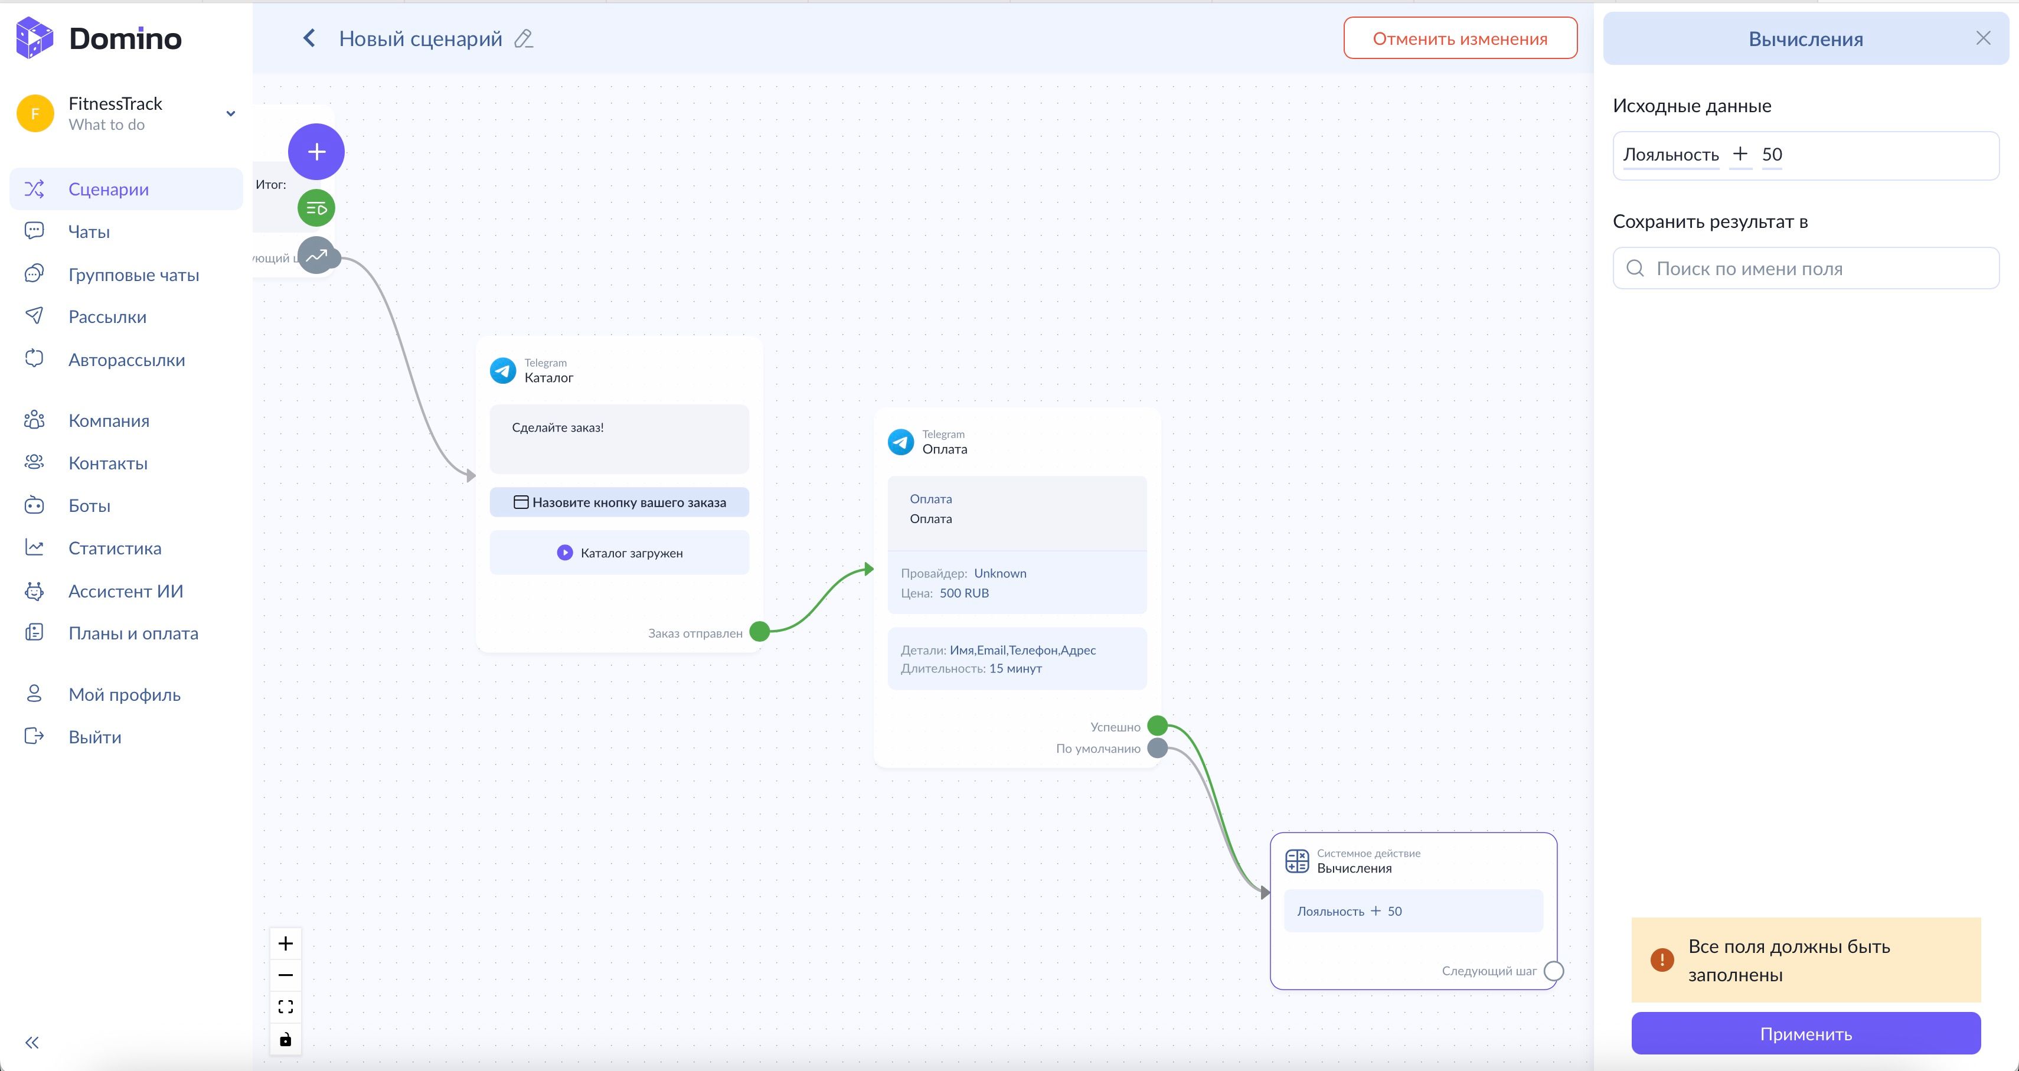Expand the FitnessTrack workspace dropdown
This screenshot has width=2019, height=1071.
(x=230, y=114)
